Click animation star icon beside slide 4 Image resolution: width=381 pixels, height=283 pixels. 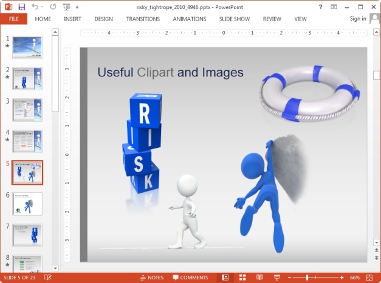coord(7,139)
